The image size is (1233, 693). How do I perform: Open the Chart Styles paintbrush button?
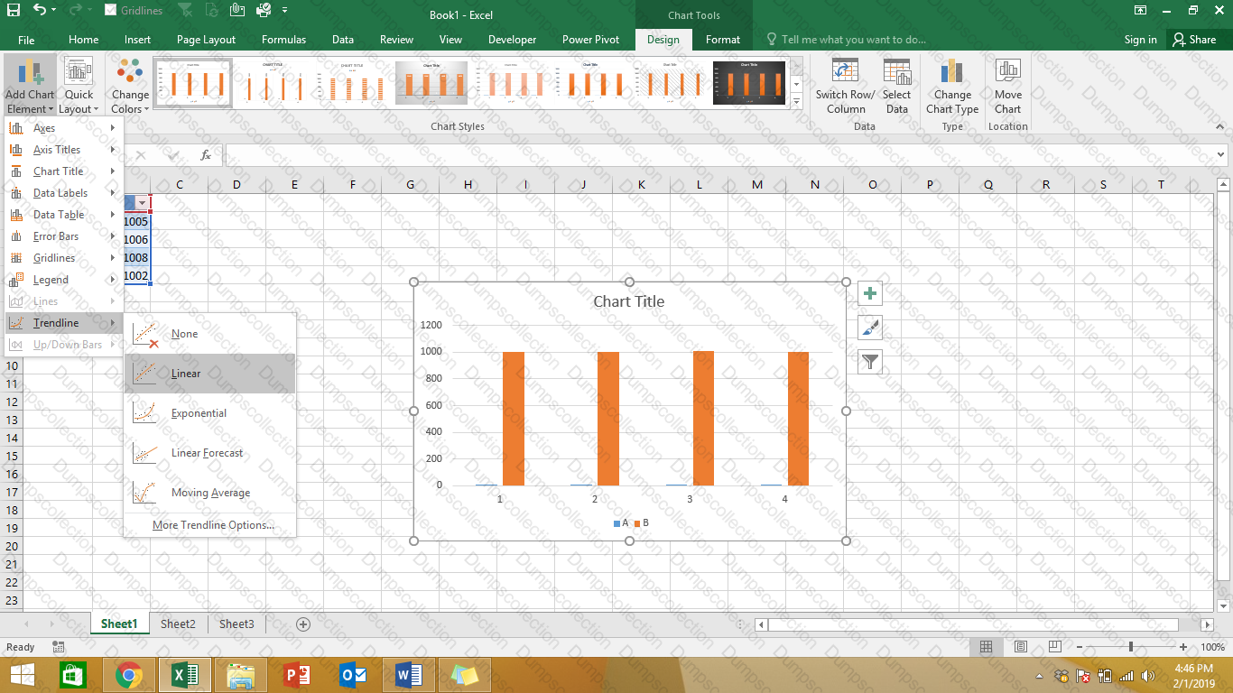click(x=869, y=328)
